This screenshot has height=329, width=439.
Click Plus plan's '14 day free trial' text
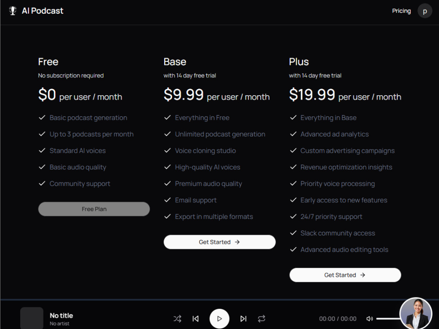point(321,75)
